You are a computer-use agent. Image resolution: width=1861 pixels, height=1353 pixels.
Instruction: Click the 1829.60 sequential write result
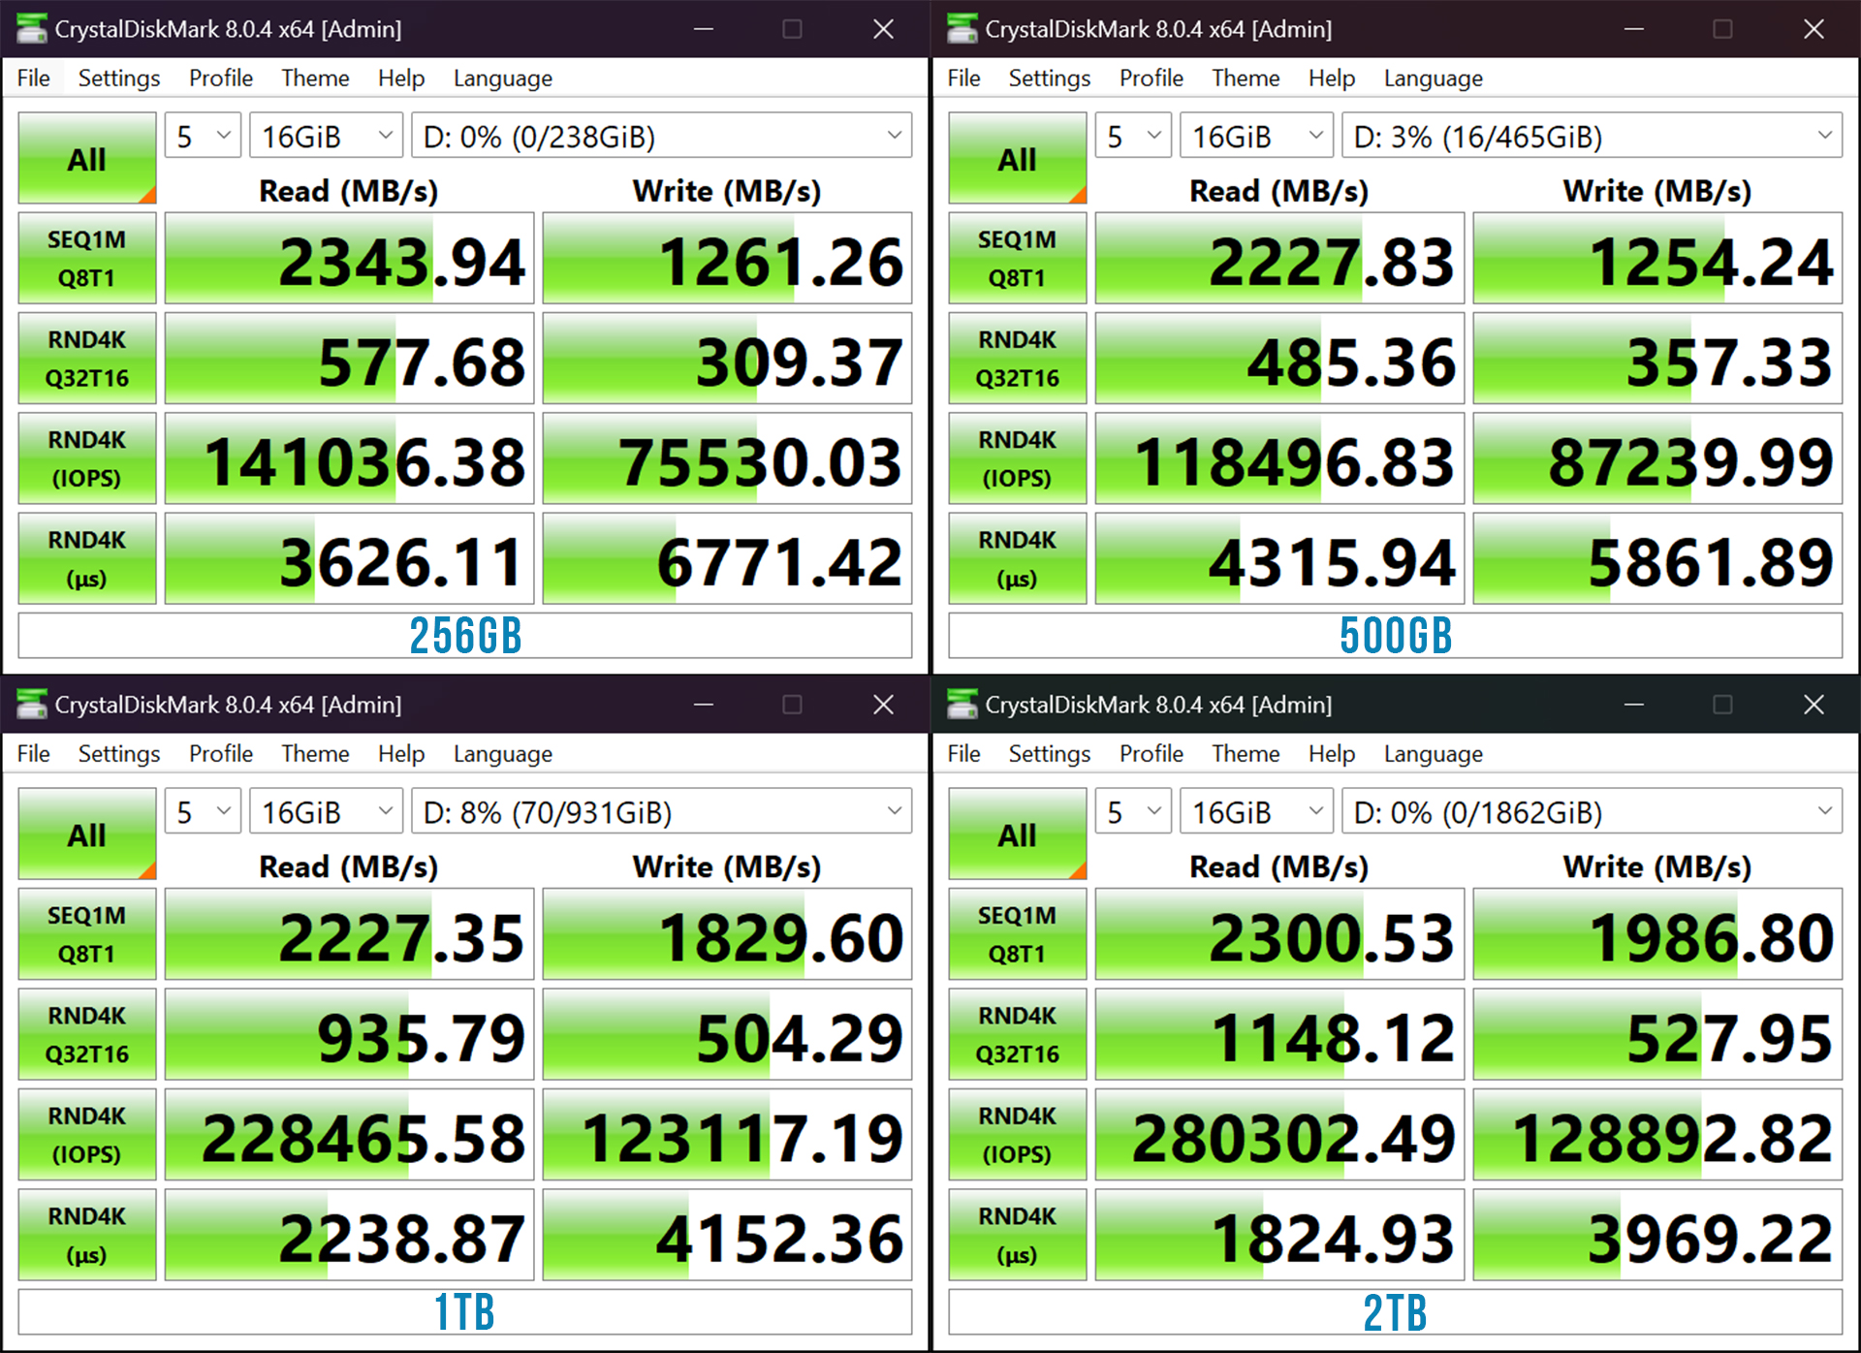coord(727,934)
